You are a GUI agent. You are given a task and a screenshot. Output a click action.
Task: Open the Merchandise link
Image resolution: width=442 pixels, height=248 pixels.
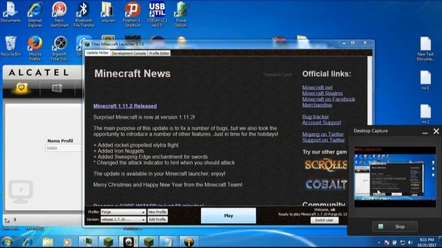tap(317, 105)
